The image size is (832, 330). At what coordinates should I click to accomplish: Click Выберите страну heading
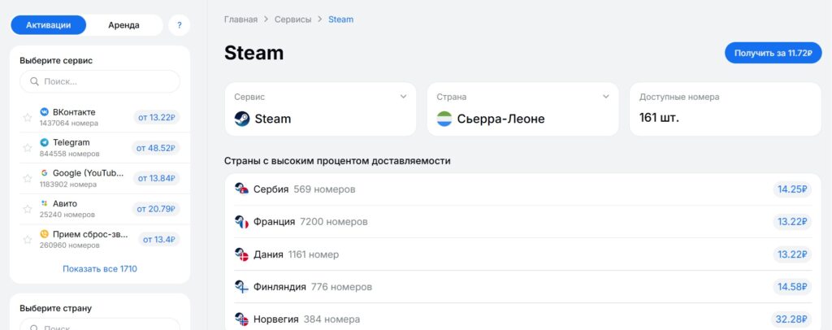(x=56, y=308)
